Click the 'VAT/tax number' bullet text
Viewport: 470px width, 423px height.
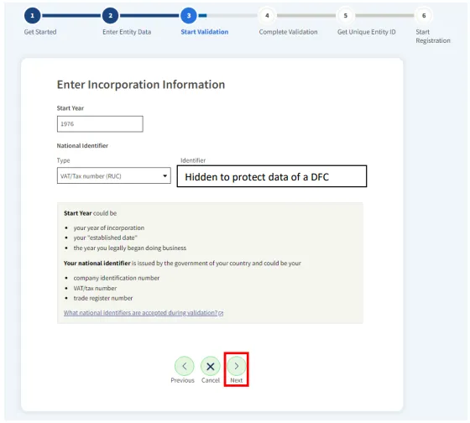click(x=95, y=288)
